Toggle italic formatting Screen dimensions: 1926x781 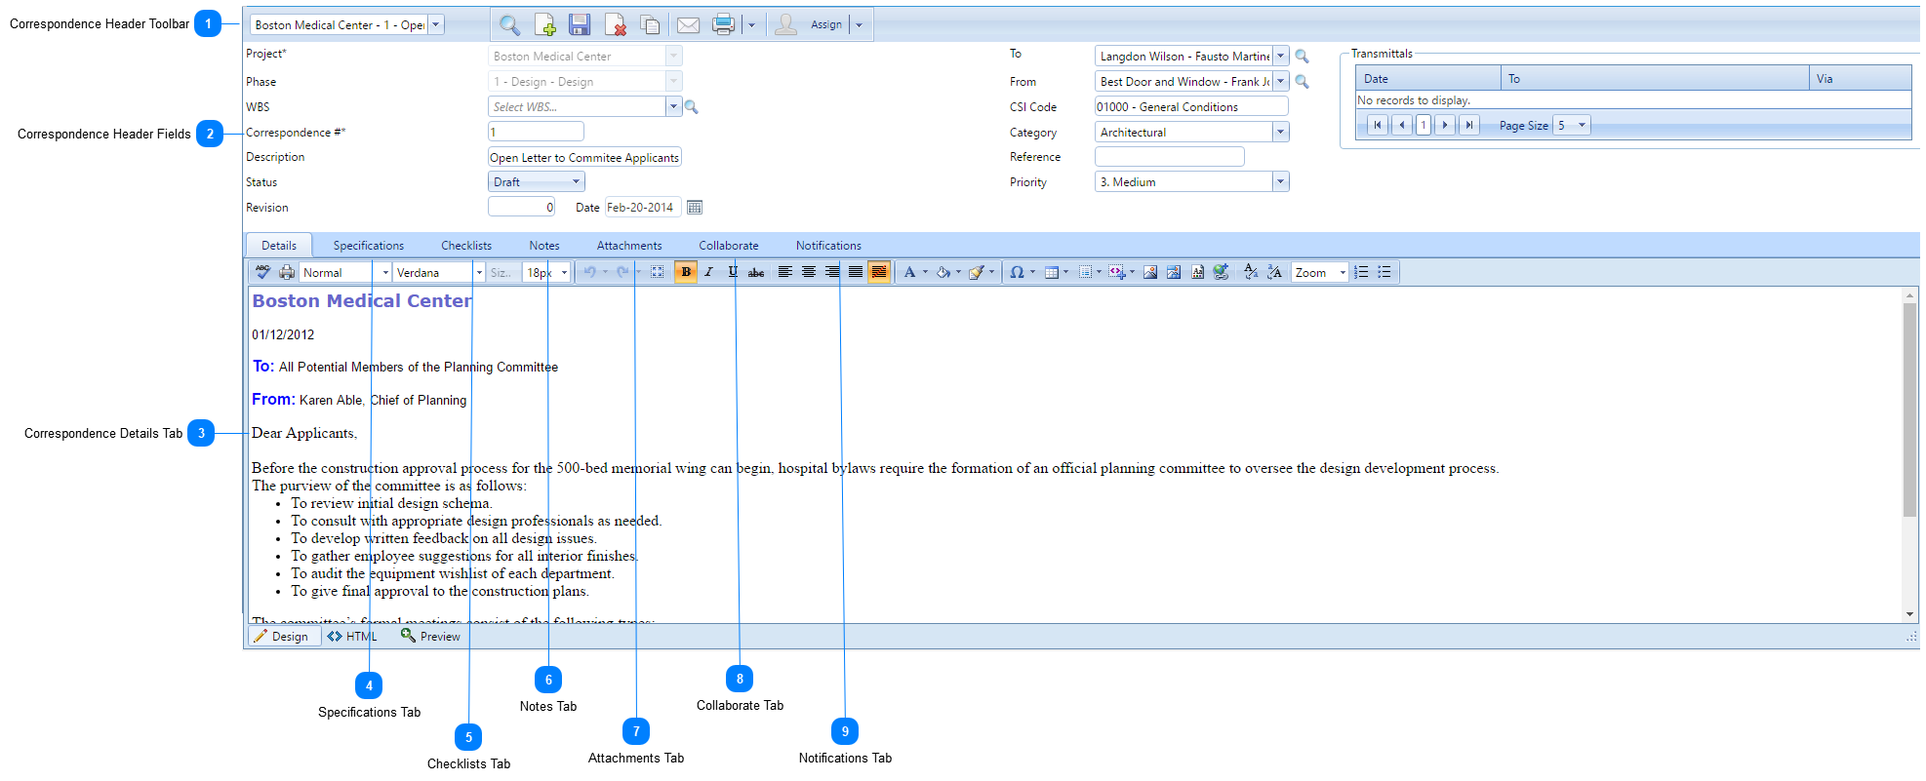[x=709, y=272]
